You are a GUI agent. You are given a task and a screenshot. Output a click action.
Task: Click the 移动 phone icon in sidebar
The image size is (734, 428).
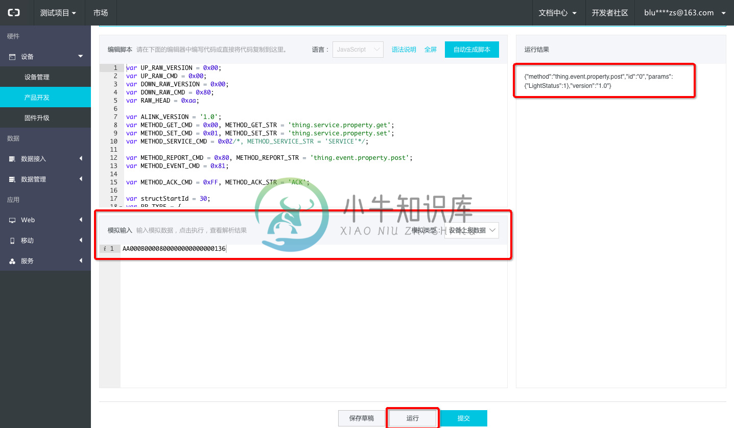(x=12, y=241)
